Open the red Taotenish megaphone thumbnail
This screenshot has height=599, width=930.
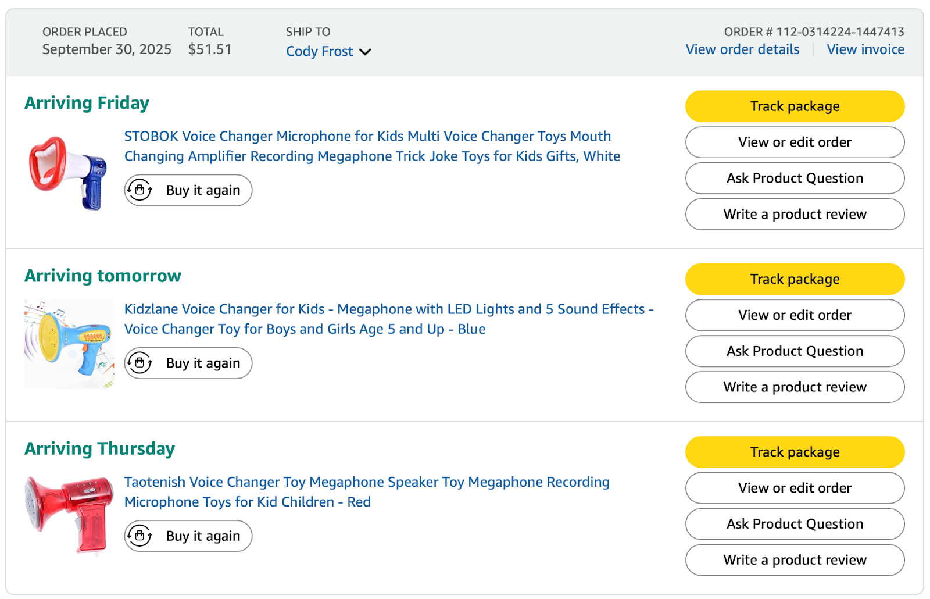[x=69, y=514]
